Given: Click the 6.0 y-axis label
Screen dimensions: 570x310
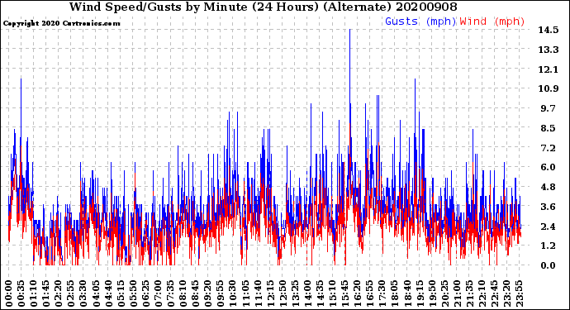Looking at the screenshot, I should click(549, 167).
